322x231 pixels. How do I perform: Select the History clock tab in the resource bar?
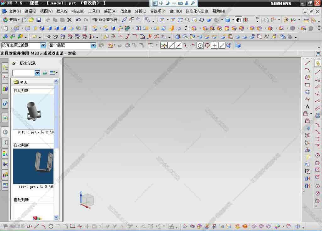(5, 132)
